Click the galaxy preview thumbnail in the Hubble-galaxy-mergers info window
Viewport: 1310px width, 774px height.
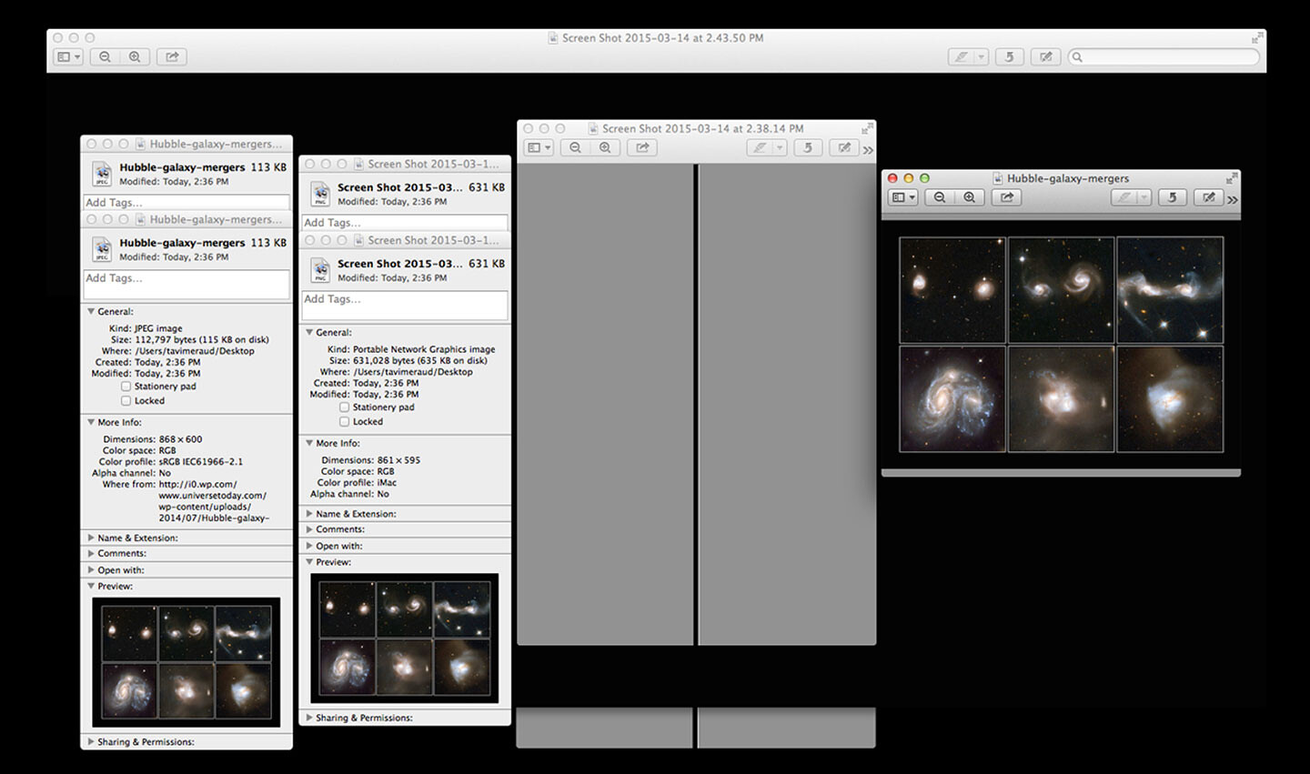coord(186,661)
